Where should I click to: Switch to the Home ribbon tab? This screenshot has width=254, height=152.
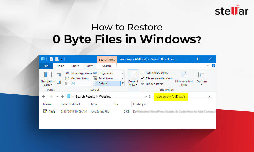pyautogui.click(x=60, y=66)
